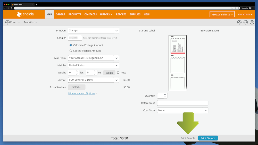
Task: Click the Endicia logo
Action: click(x=25, y=14)
